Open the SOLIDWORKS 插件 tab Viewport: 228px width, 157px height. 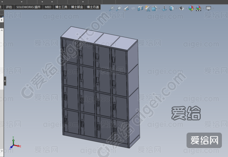click(28, 7)
